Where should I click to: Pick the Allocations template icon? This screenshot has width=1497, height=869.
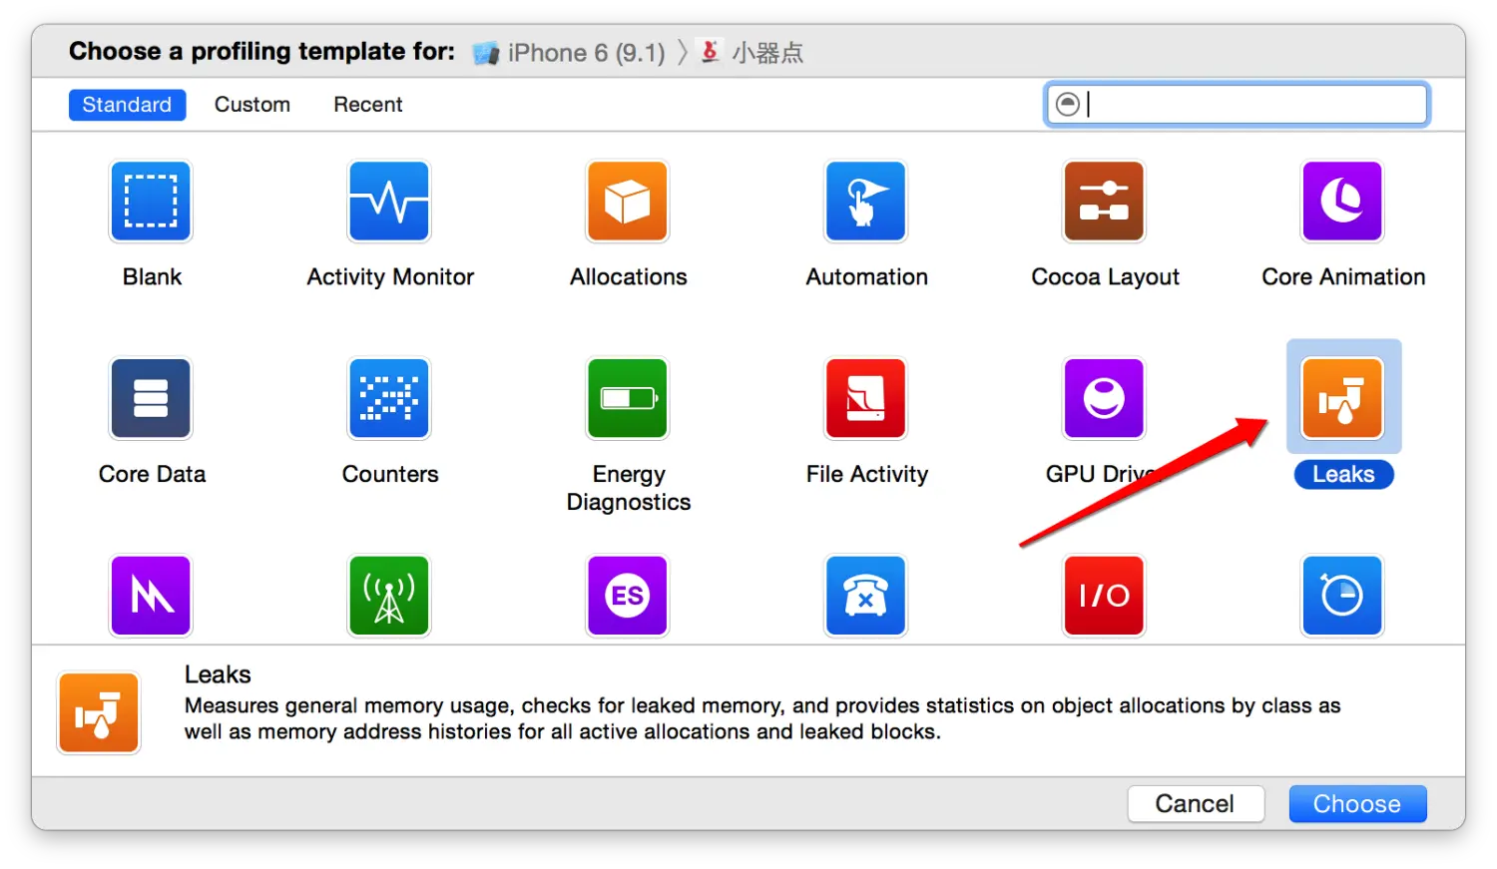coord(628,202)
